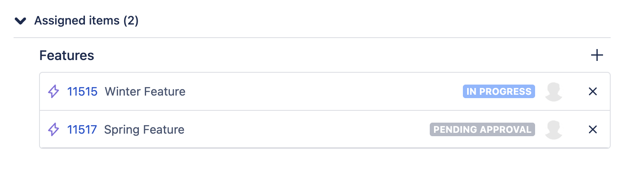
Task: Click the divider line under Assigned items header
Action: coord(312,38)
